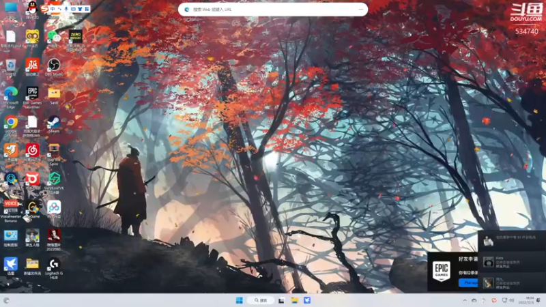Open the Sogou skin shirt icon
546x307 pixels.
pyautogui.click(x=80, y=9)
